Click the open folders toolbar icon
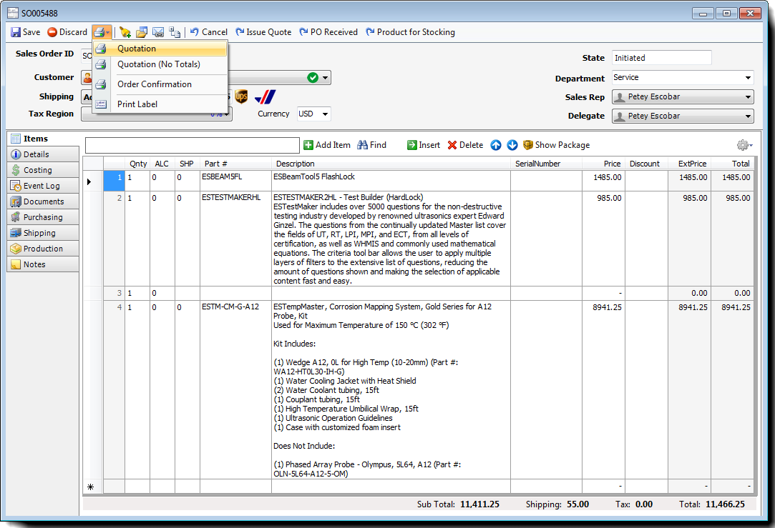 click(x=142, y=32)
